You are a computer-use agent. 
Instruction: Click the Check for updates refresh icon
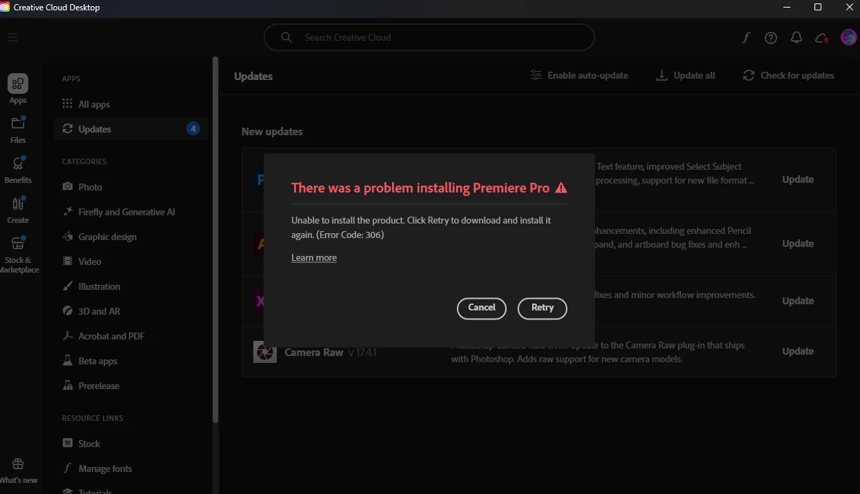point(749,75)
